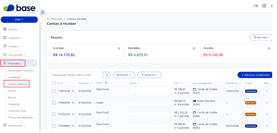Open Conciliação in the Financeiro submenu
Image resolution: width=277 pixels, height=133 pixels.
click(x=14, y=77)
